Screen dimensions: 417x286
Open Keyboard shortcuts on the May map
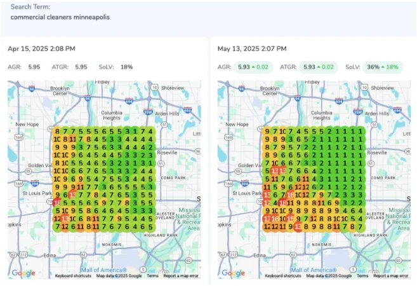(283, 276)
